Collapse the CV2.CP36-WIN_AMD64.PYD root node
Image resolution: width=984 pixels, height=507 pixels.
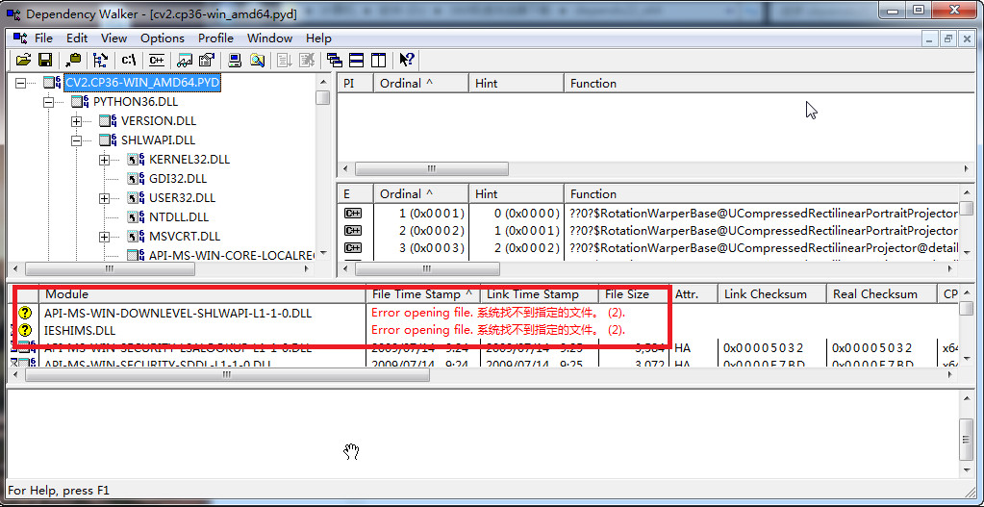coord(21,83)
